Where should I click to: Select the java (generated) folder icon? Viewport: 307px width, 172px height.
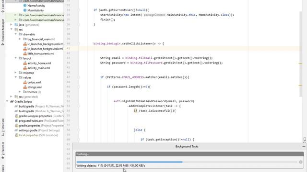[16, 25]
